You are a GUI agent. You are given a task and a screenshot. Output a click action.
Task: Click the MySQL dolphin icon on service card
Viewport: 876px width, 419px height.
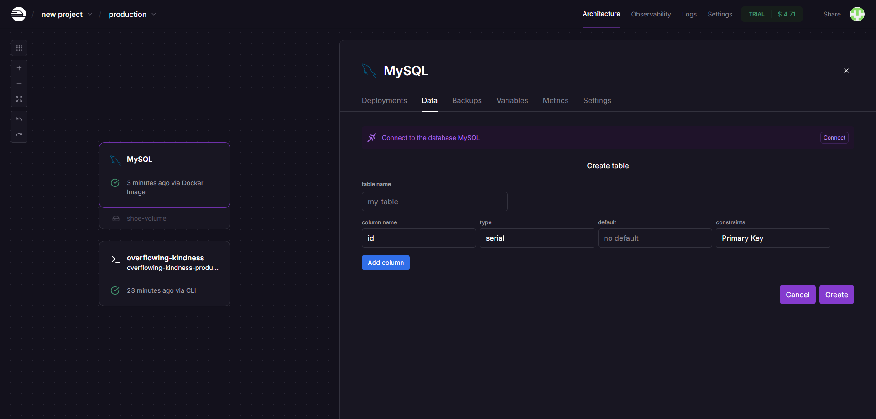coord(115,160)
